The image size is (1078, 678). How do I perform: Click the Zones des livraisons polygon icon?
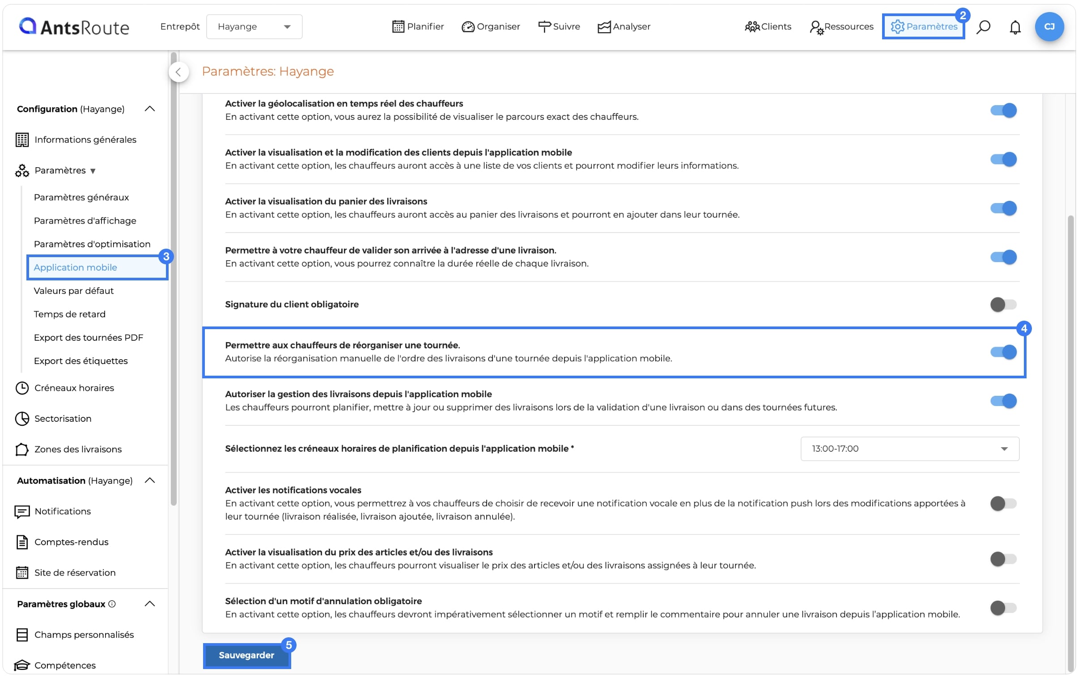pyautogui.click(x=22, y=449)
